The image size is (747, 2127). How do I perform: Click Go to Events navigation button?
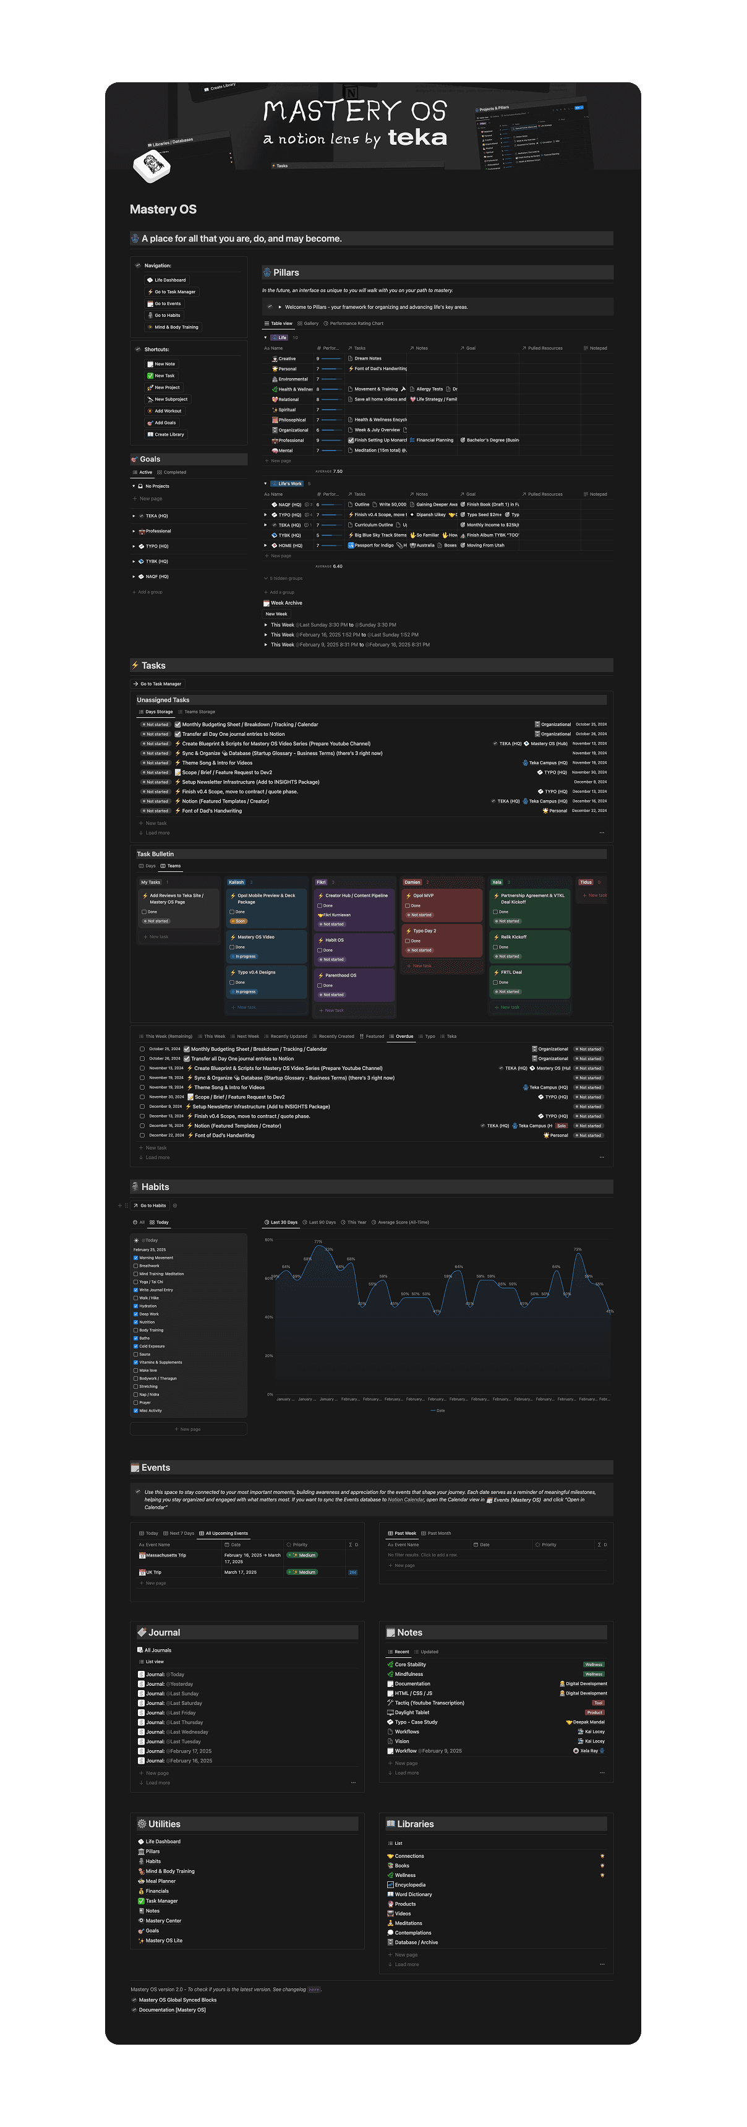tap(163, 304)
